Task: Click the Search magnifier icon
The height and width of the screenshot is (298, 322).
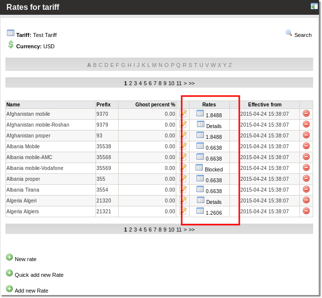Action: 289,33
